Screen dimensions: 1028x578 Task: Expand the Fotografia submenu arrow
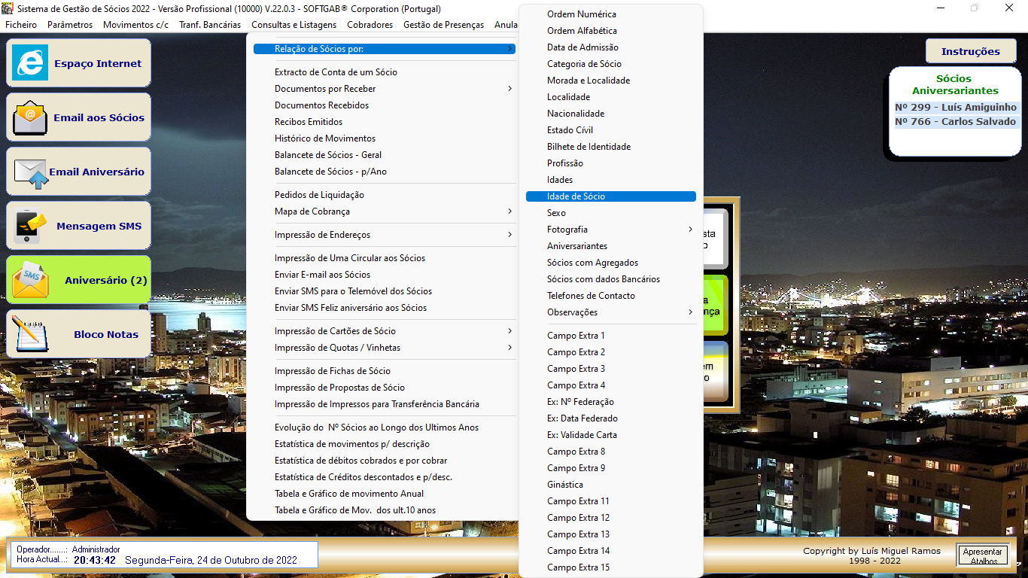(690, 230)
